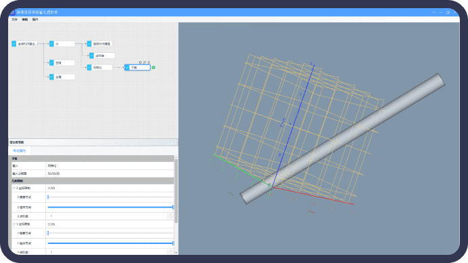Toggle checkbox on the 水 node
This screenshot has height=263, width=468.
pyautogui.click(x=52, y=44)
